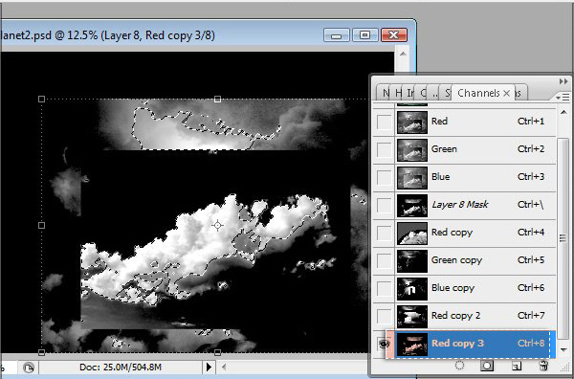Click the channels list scroll-down arrow
This screenshot has height=379, width=574.
pos(563,349)
